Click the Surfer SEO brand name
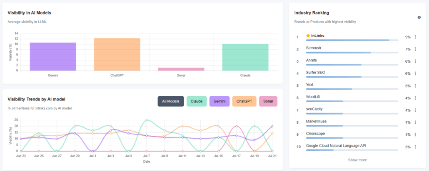This screenshot has height=171, width=429. pos(315,72)
